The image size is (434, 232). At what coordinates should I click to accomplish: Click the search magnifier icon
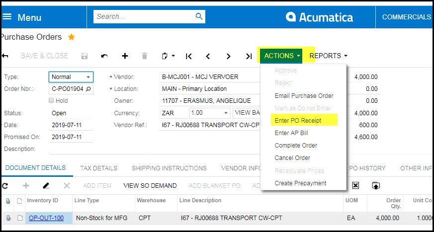[199, 17]
